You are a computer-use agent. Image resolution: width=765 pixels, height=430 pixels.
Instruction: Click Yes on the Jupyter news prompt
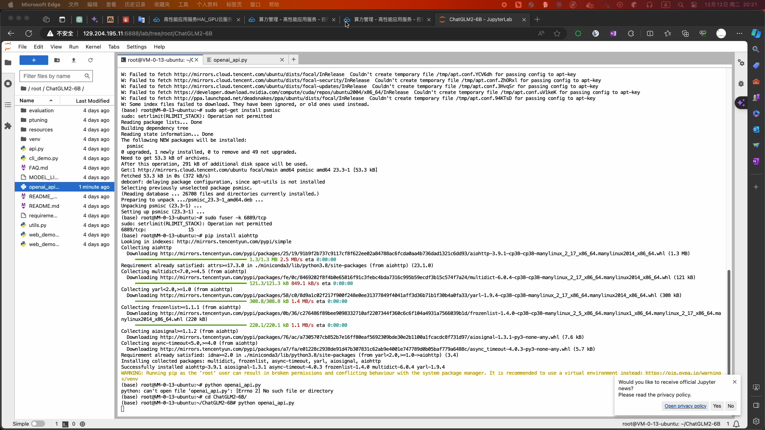tap(717, 406)
